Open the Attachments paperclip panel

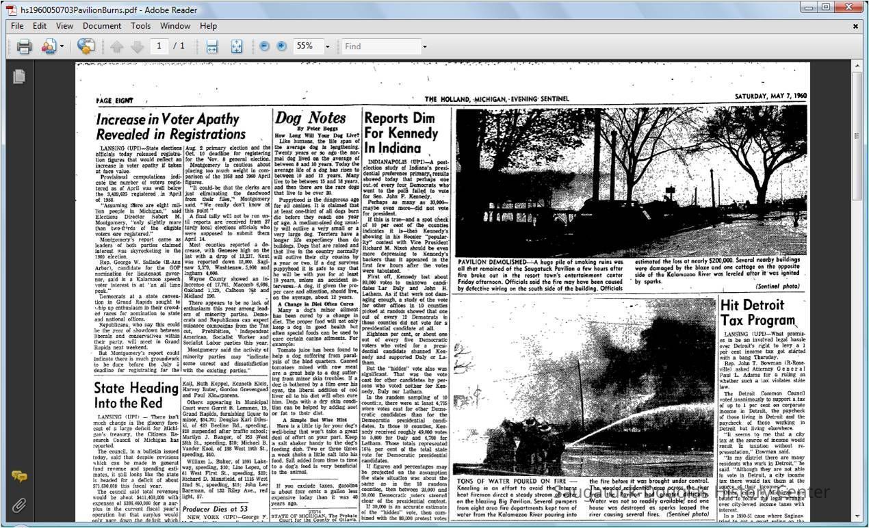pos(19,505)
